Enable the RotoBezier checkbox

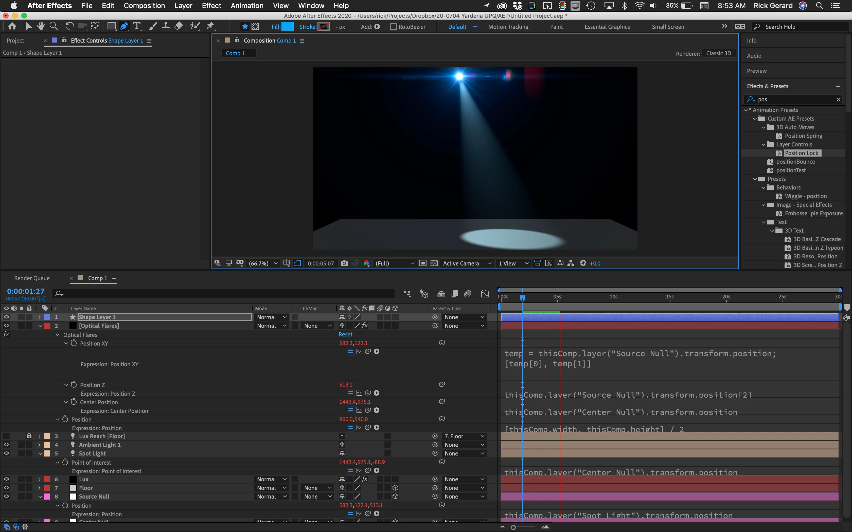(x=394, y=27)
